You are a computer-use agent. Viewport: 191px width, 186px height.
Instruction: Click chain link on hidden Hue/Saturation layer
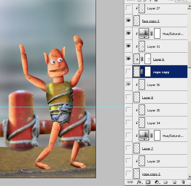coord(151,135)
